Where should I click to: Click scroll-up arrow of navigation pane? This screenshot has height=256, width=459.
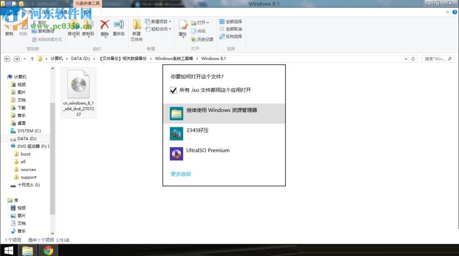52,68
